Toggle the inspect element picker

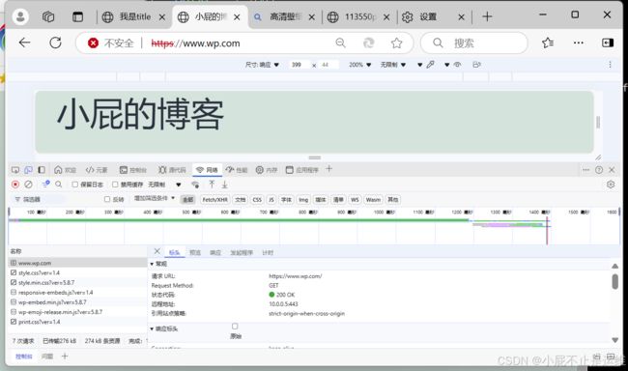[15, 170]
